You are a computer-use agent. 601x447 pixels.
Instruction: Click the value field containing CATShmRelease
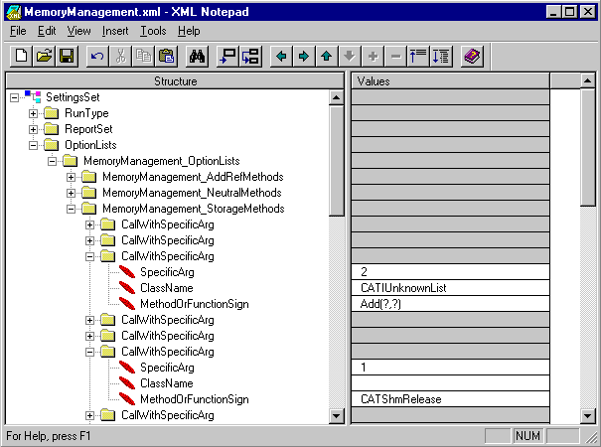pos(450,399)
